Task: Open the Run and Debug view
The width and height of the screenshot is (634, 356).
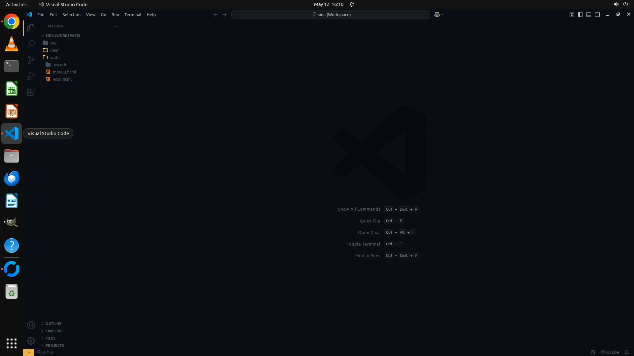Action: click(x=31, y=76)
